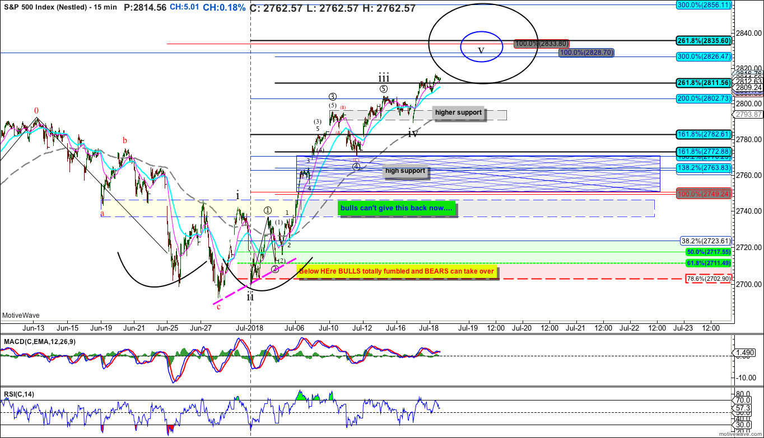Click the 'high support' annotation box

pyautogui.click(x=405, y=171)
